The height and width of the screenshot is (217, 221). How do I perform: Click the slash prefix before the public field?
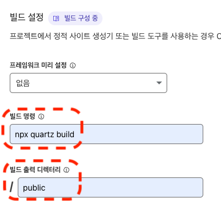coord(12,187)
